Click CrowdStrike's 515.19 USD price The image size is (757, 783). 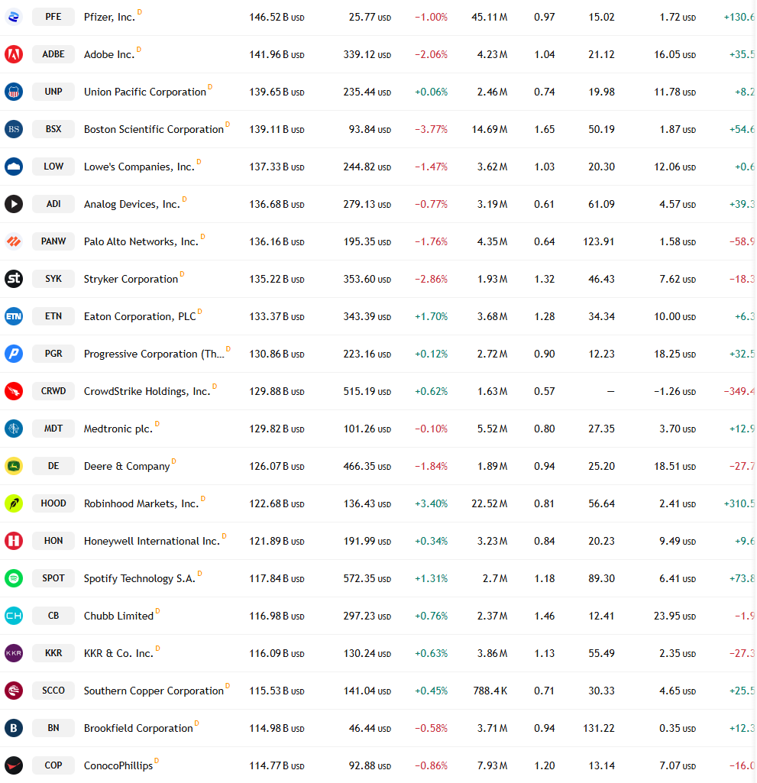tap(367, 391)
